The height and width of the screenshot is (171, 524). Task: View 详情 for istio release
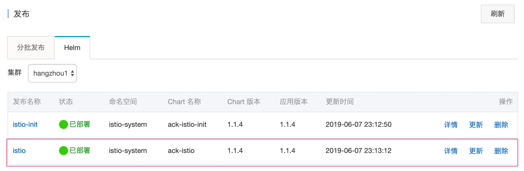(451, 151)
